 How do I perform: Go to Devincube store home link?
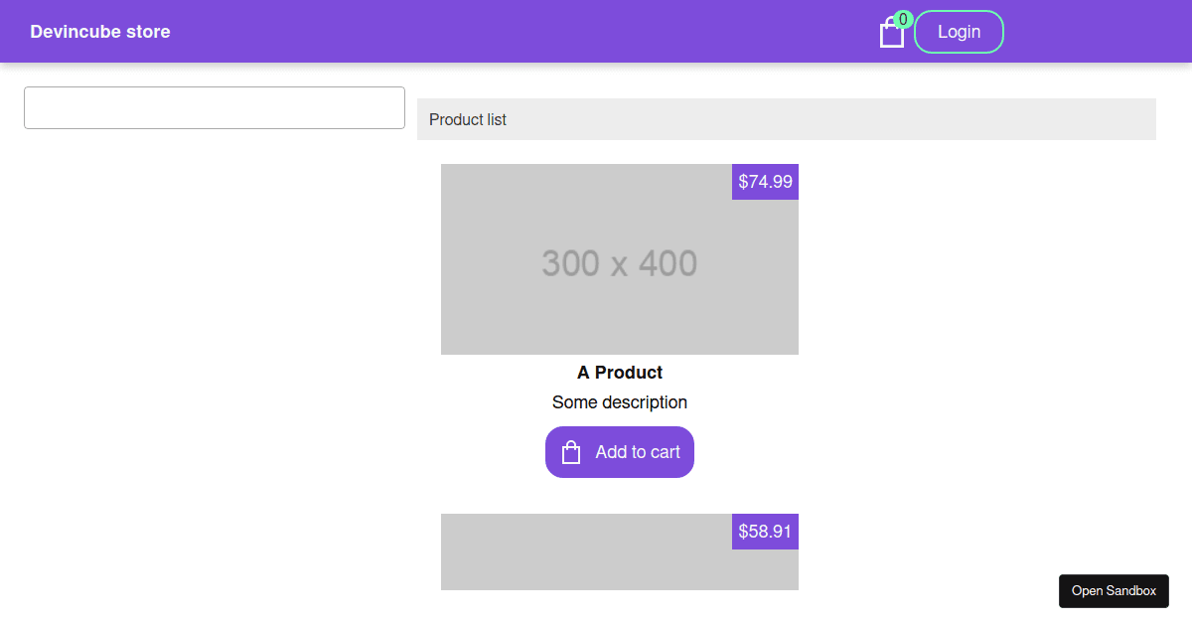pyautogui.click(x=100, y=32)
